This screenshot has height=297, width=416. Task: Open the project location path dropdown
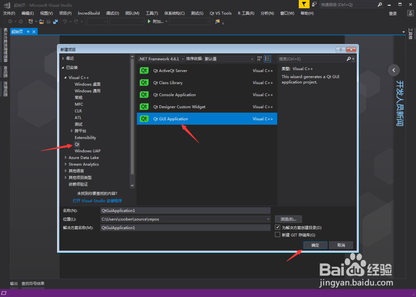click(268, 219)
